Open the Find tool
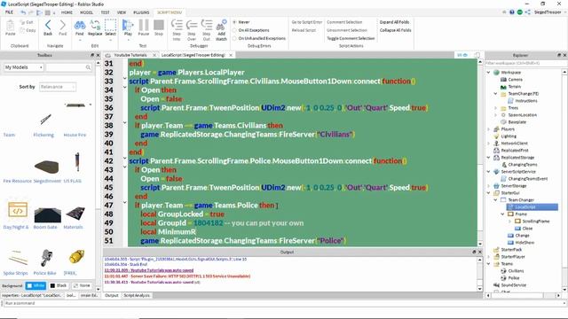The height and width of the screenshot is (319, 568). tap(80, 27)
